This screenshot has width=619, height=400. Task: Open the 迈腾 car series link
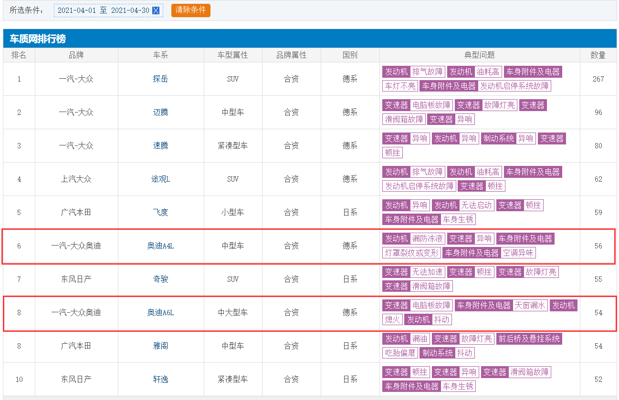[161, 113]
